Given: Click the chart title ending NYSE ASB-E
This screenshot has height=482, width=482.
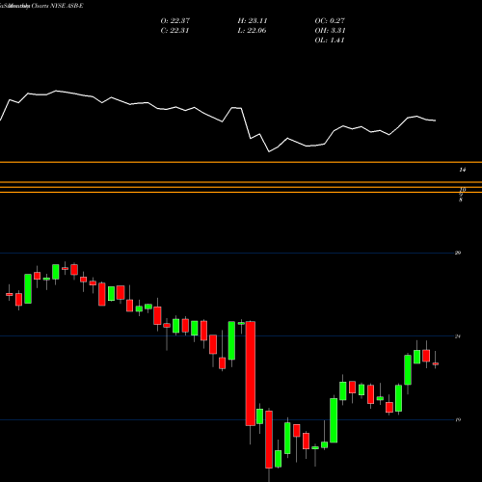Looking at the screenshot, I should click(x=41, y=6).
